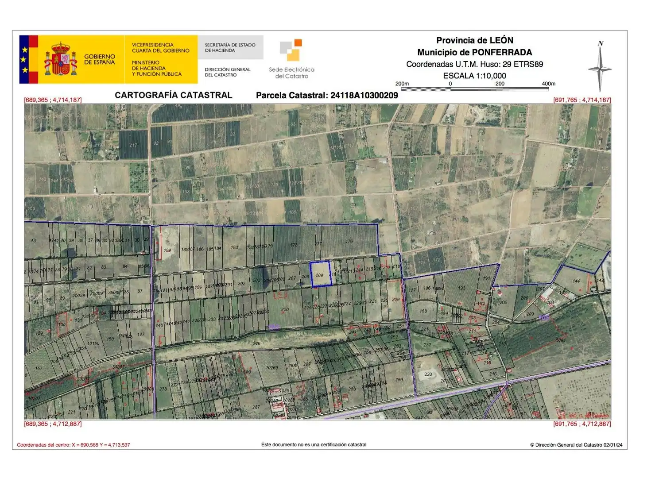
Task: Click parcel label 299 on the map
Action: pyautogui.click(x=399, y=379)
